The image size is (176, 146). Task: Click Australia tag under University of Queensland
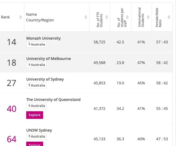click(x=36, y=106)
